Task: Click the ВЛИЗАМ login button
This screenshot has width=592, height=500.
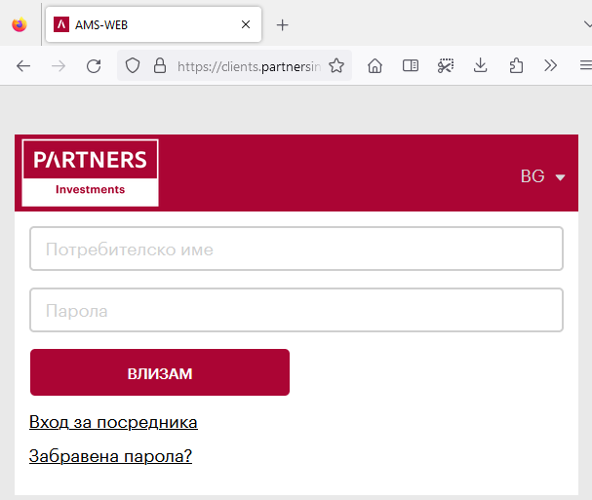Action: click(x=160, y=372)
